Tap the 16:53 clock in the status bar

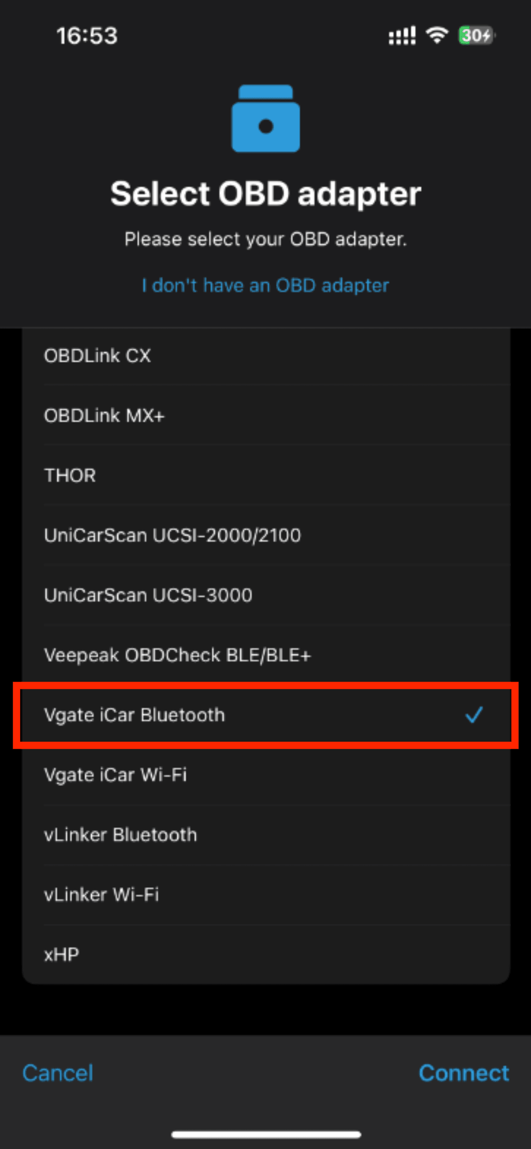pos(87,36)
